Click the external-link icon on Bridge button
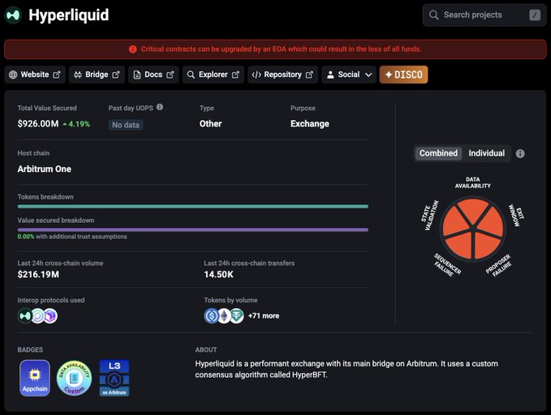Viewport: 551px width, 415px height. tap(116, 75)
